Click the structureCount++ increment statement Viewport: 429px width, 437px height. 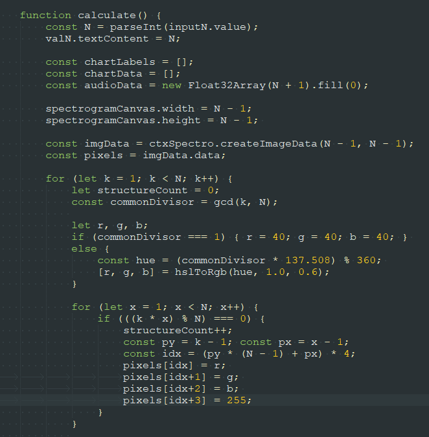[x=168, y=330]
